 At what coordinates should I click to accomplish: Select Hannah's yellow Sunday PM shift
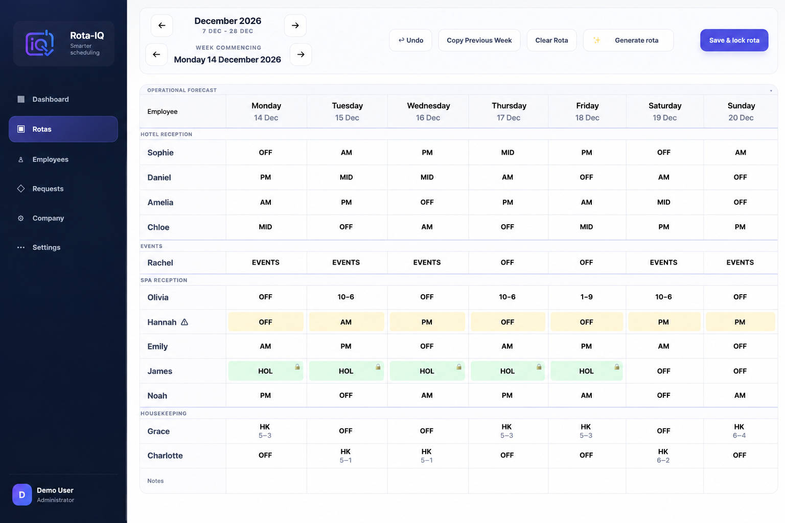coord(740,322)
